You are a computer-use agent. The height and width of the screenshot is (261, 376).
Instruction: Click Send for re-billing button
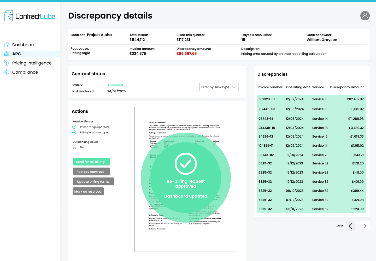(x=91, y=162)
